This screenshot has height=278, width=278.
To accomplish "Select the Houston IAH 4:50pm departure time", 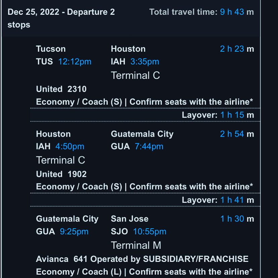I will point(70,147).
